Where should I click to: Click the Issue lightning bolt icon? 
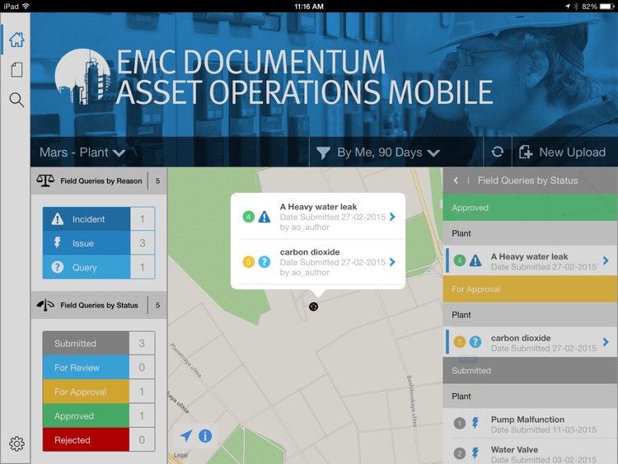point(58,243)
